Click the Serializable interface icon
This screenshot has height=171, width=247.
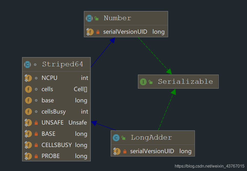tap(143, 82)
